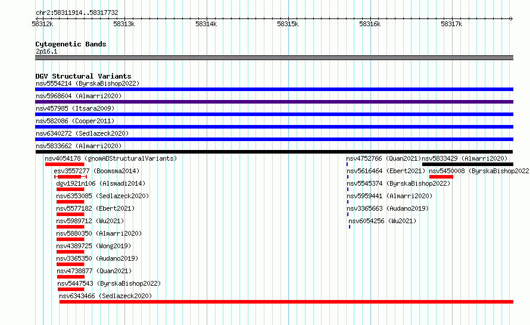The height and width of the screenshot is (325, 530).
Task: Click the blue bar under nsv582086
Action: pyautogui.click(x=274, y=127)
